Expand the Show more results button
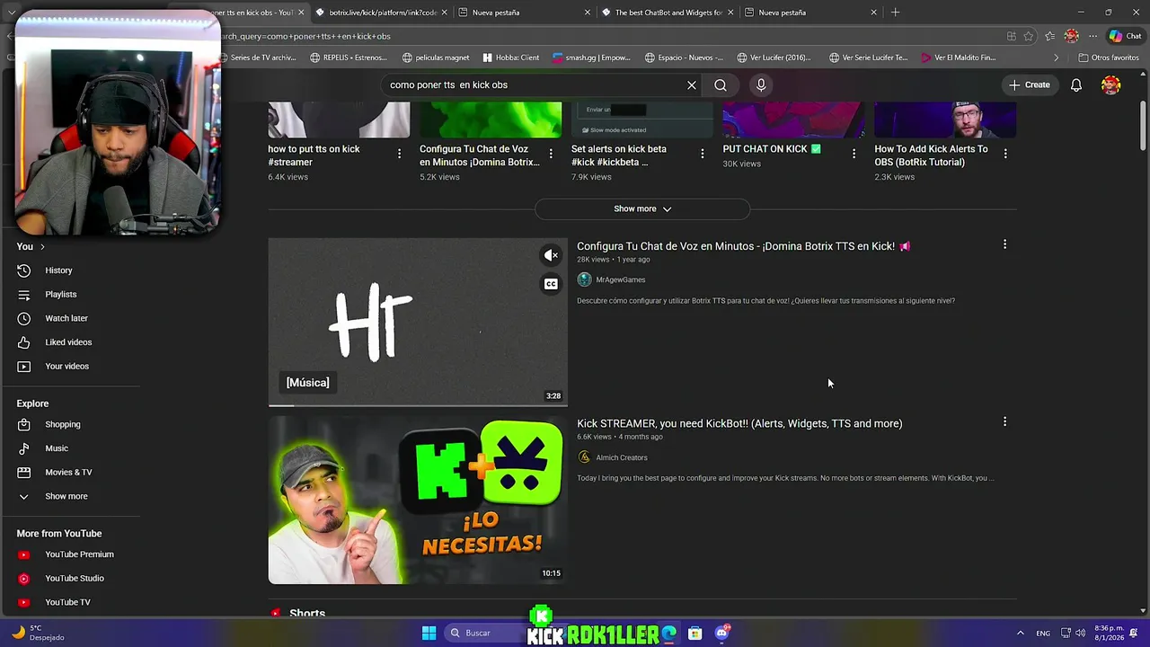The image size is (1150, 647). click(x=642, y=208)
